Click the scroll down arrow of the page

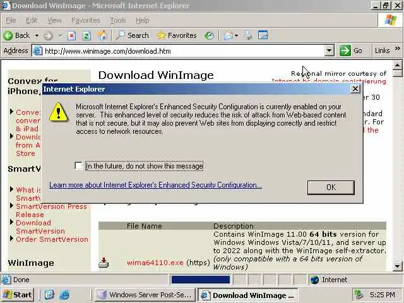397,266
